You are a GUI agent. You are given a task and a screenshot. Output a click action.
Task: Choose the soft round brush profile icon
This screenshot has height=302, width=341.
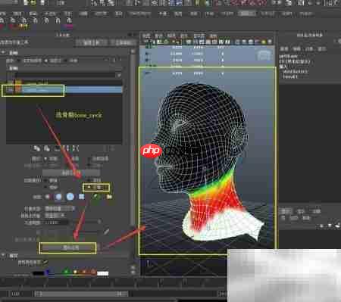tap(58, 197)
